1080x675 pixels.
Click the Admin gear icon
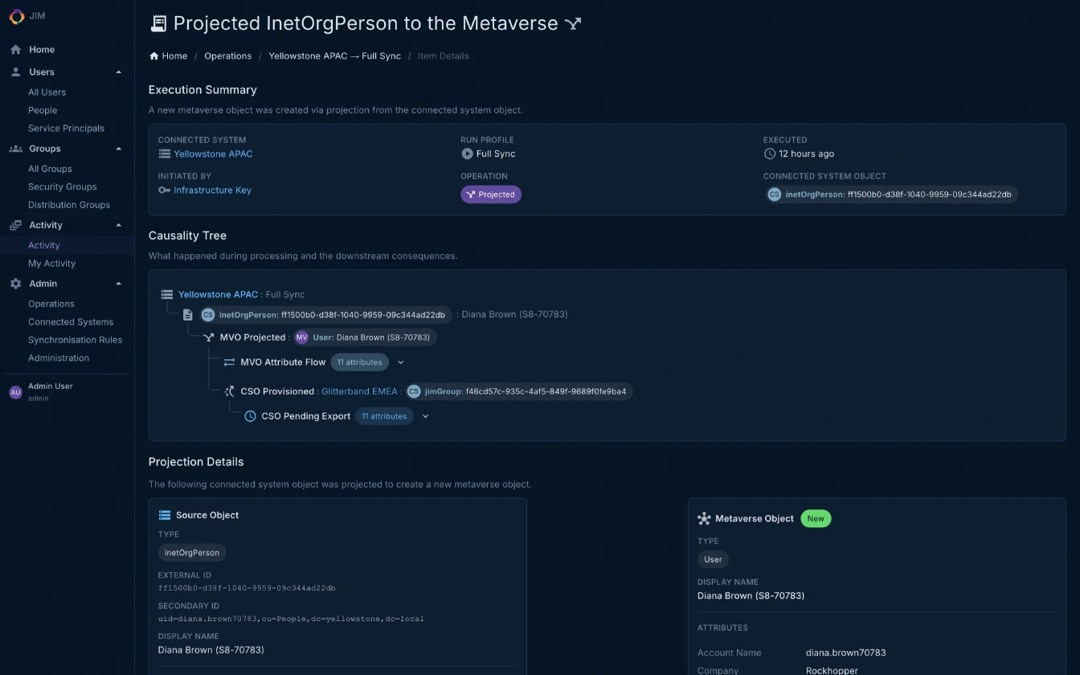pyautogui.click(x=15, y=284)
